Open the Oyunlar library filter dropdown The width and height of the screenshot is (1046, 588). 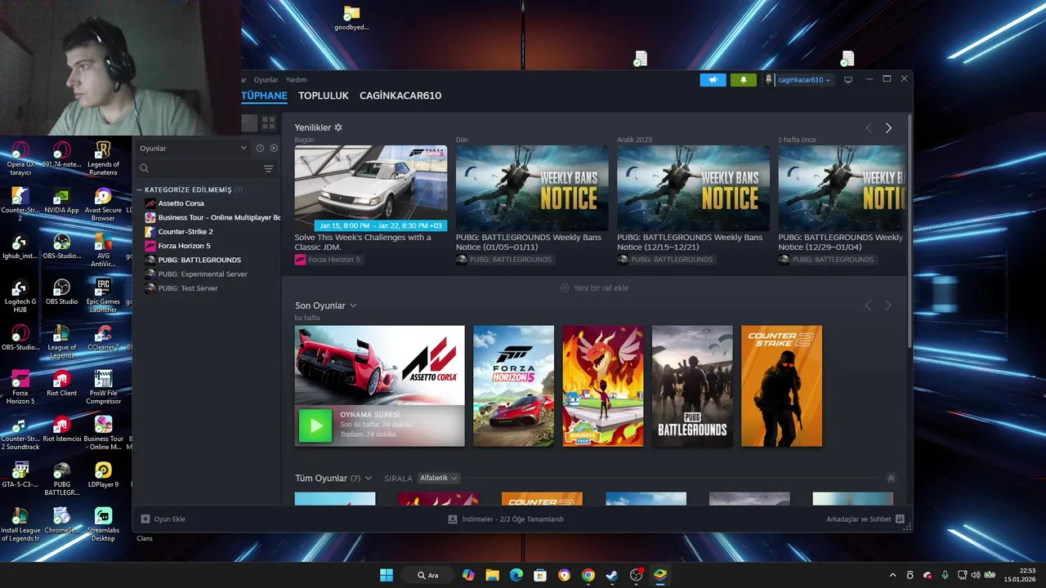coord(194,148)
